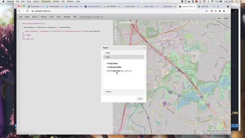245x138 pixels.
Task: Open the History menu
Action: click(x=36, y=2)
